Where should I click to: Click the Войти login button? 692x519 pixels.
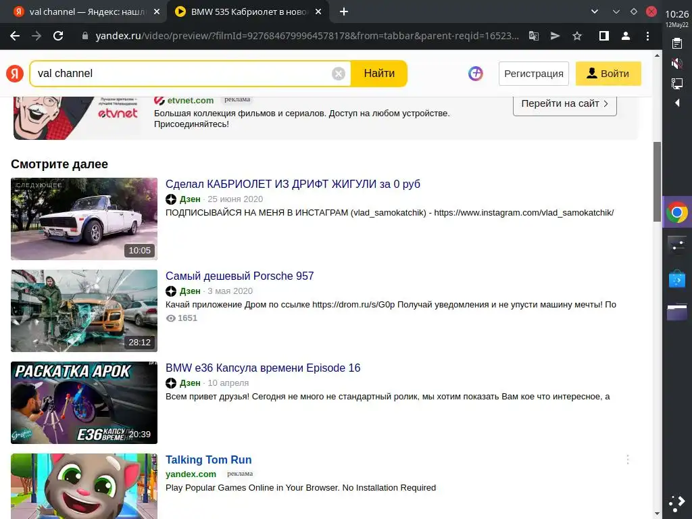coord(608,74)
